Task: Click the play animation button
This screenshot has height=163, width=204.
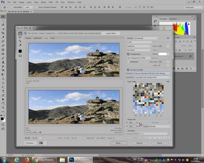Action: tap(158, 137)
